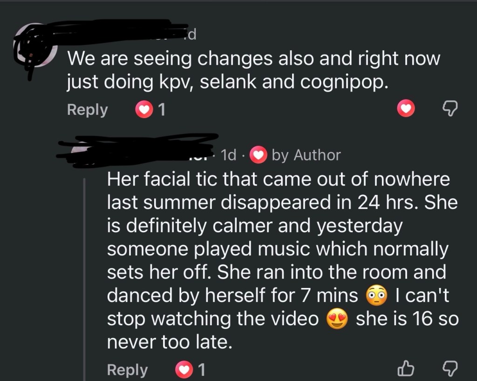Like the facial tic reply with thumbs up
The height and width of the screenshot is (381, 477).
tap(406, 369)
